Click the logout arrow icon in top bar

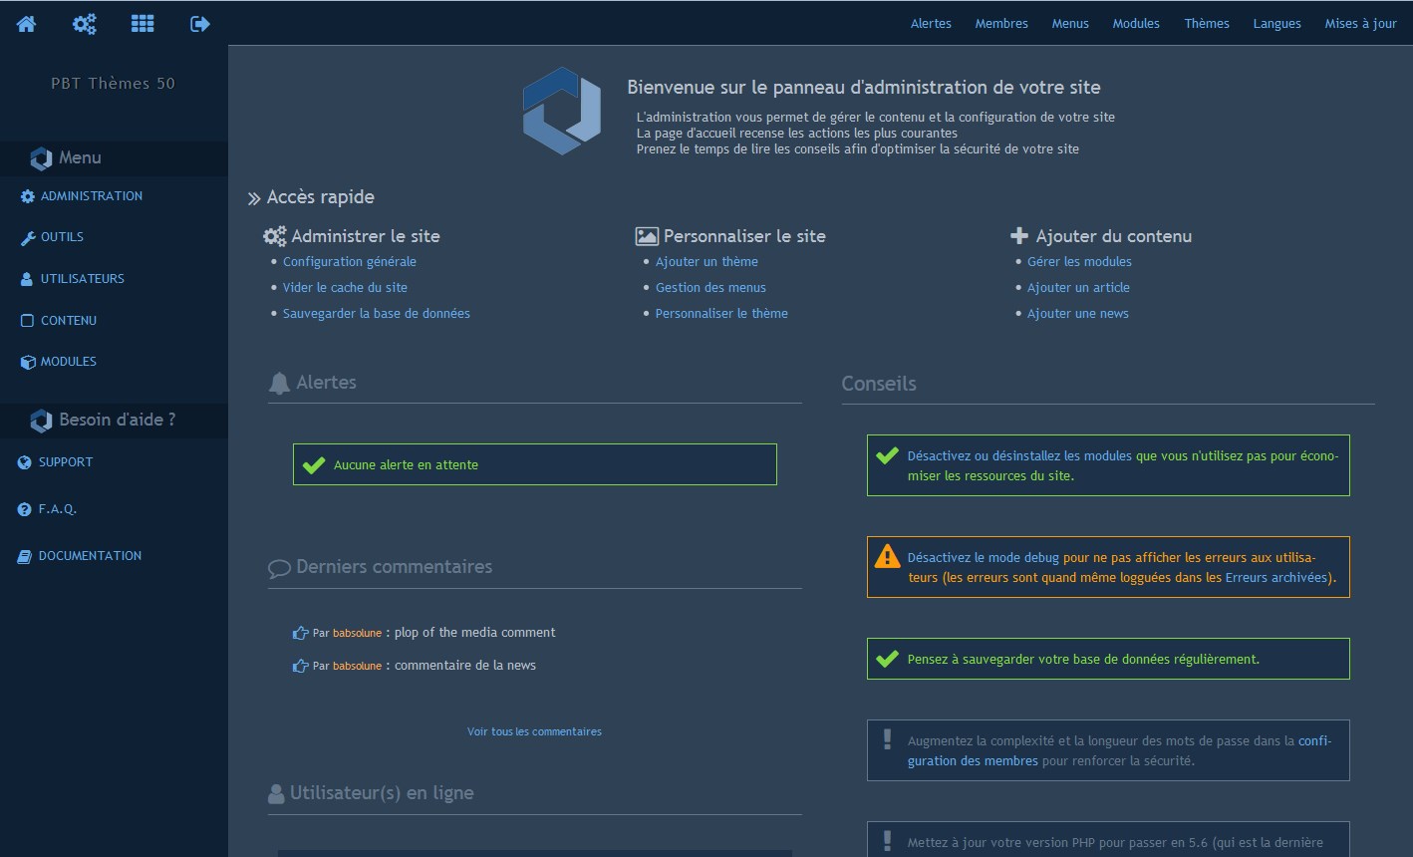click(x=200, y=24)
